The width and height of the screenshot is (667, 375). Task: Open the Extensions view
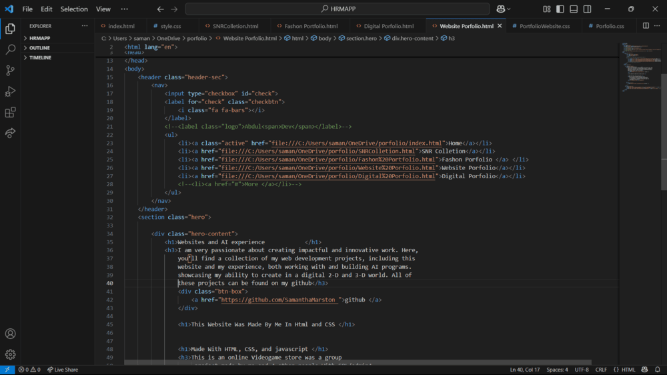10,112
